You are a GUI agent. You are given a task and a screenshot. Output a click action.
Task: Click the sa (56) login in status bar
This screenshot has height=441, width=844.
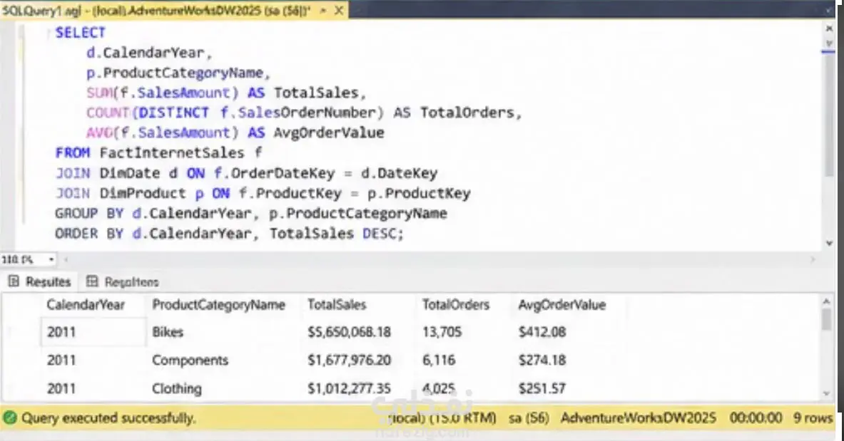click(529, 418)
